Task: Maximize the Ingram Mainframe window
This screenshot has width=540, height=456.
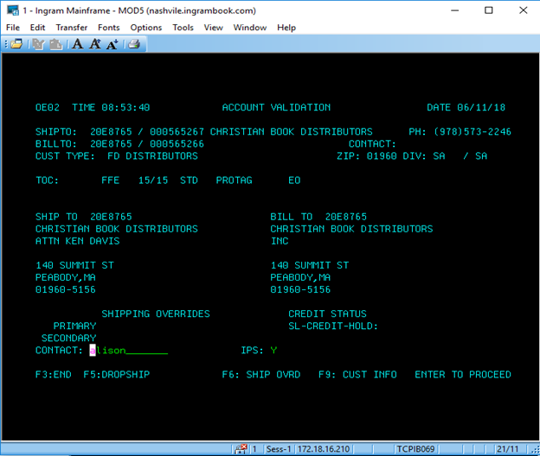Action: pyautogui.click(x=489, y=10)
